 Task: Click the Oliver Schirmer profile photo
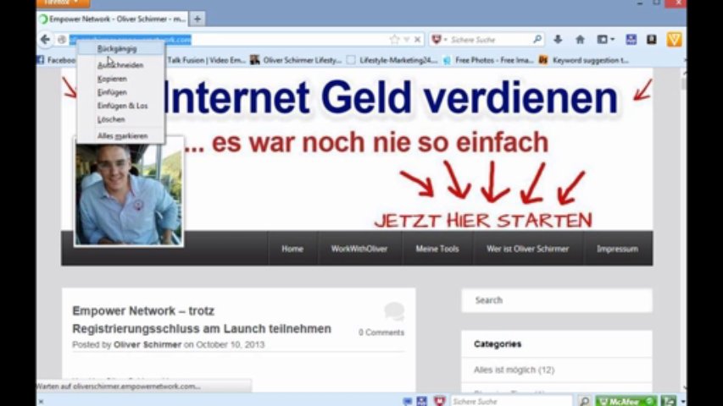pos(128,195)
